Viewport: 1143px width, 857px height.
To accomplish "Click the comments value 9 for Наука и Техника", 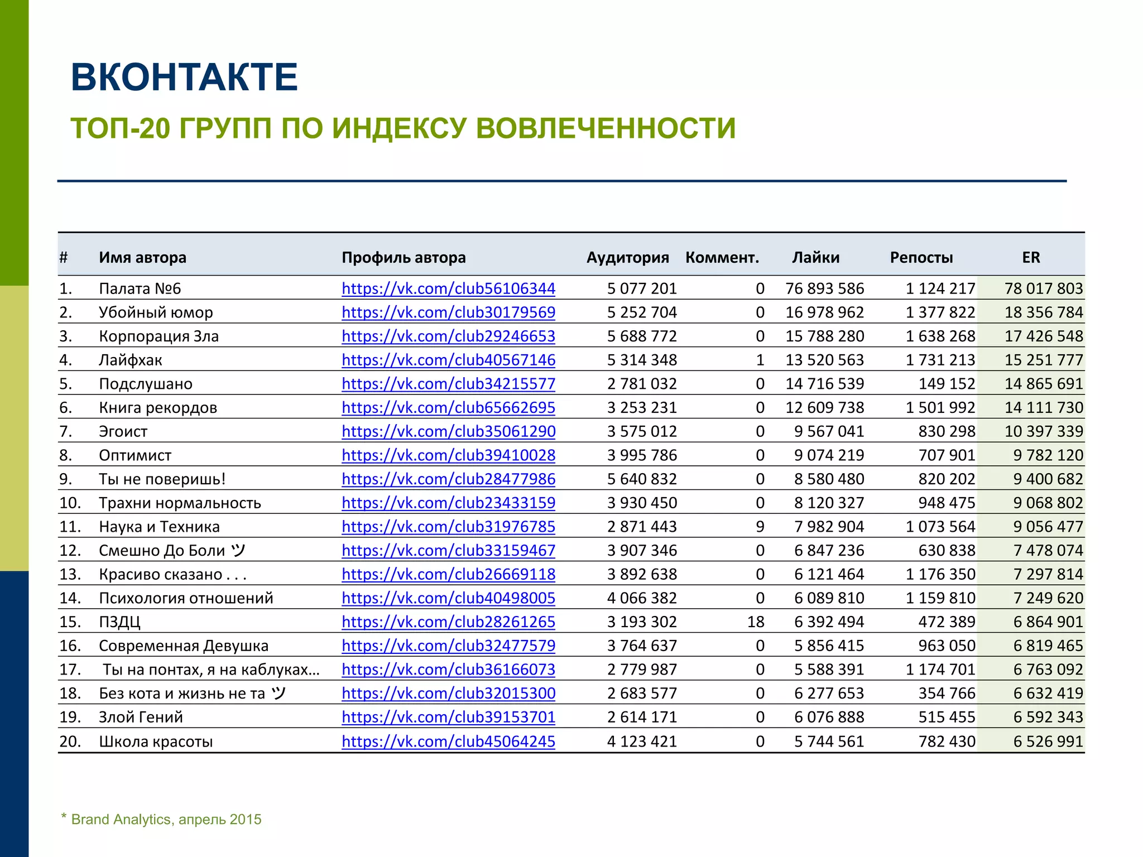I will [760, 527].
